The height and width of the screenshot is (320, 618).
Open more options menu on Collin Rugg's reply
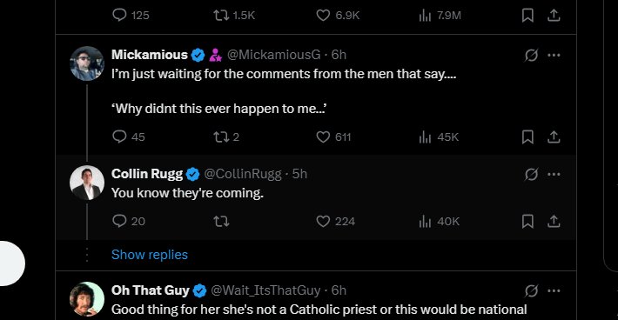pyautogui.click(x=554, y=174)
